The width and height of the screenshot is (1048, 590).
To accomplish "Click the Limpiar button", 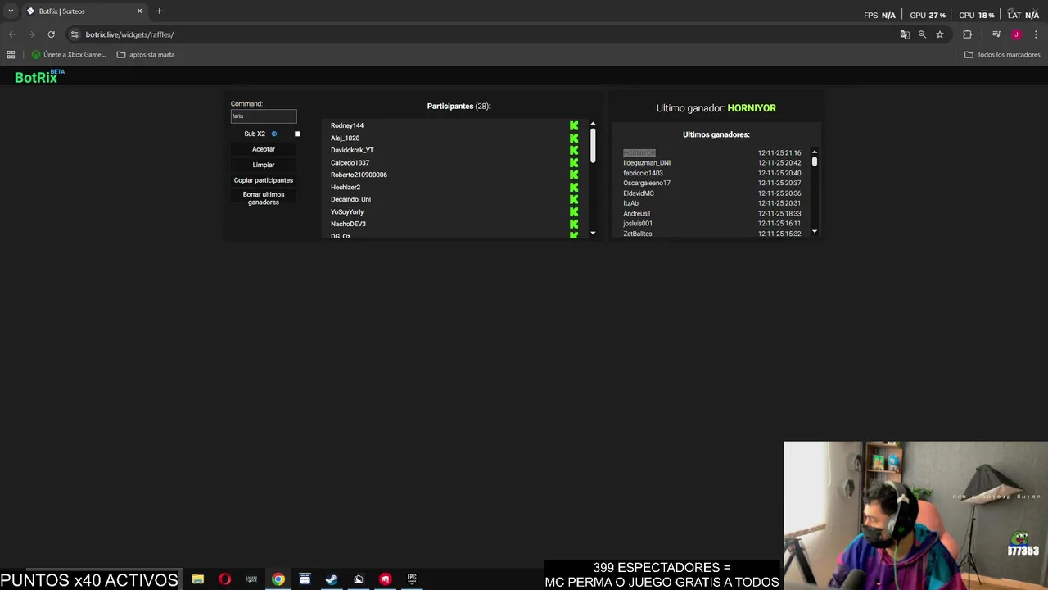I will tap(264, 165).
